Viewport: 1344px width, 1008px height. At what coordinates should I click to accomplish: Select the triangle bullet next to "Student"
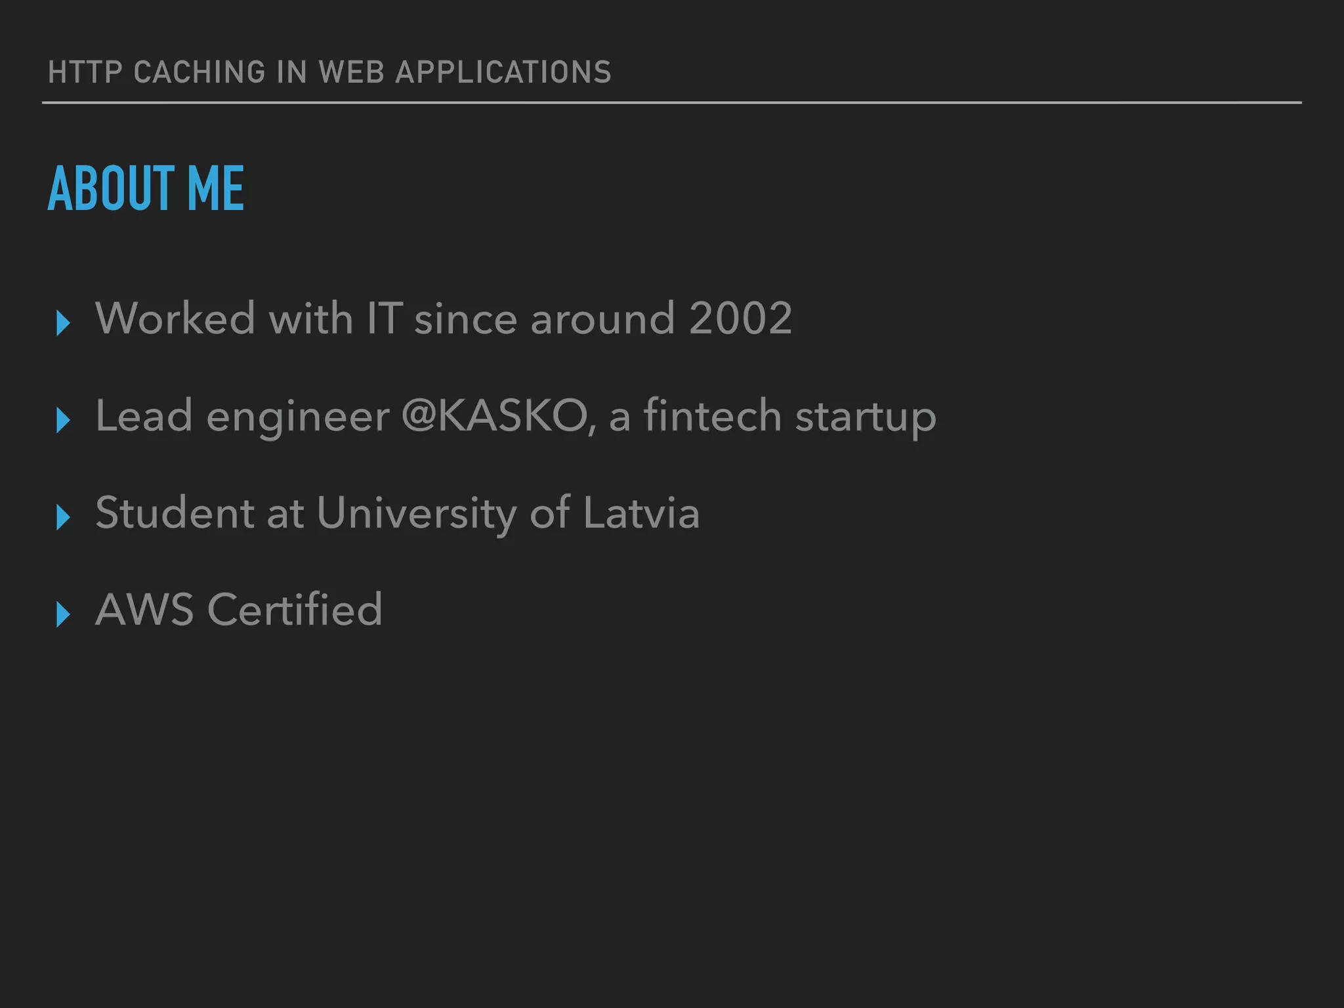pyautogui.click(x=64, y=517)
